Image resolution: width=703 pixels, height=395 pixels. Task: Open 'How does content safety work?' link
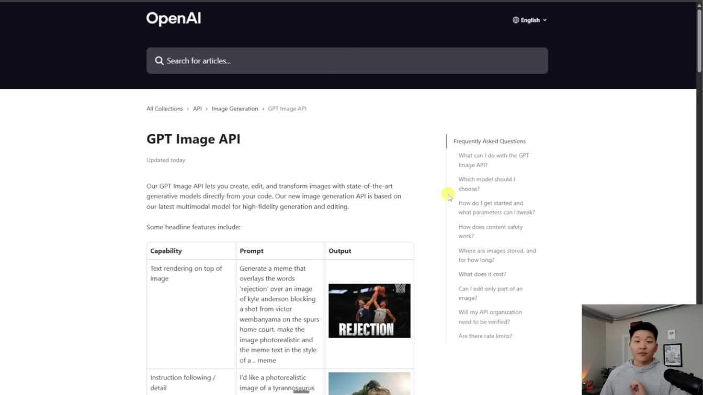tap(490, 231)
